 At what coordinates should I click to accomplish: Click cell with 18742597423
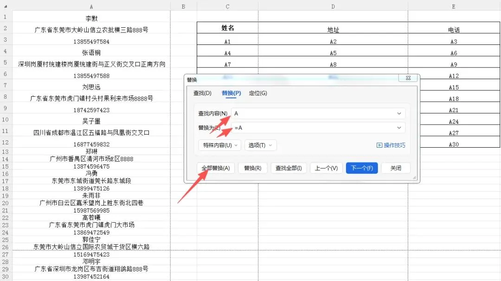click(x=91, y=110)
